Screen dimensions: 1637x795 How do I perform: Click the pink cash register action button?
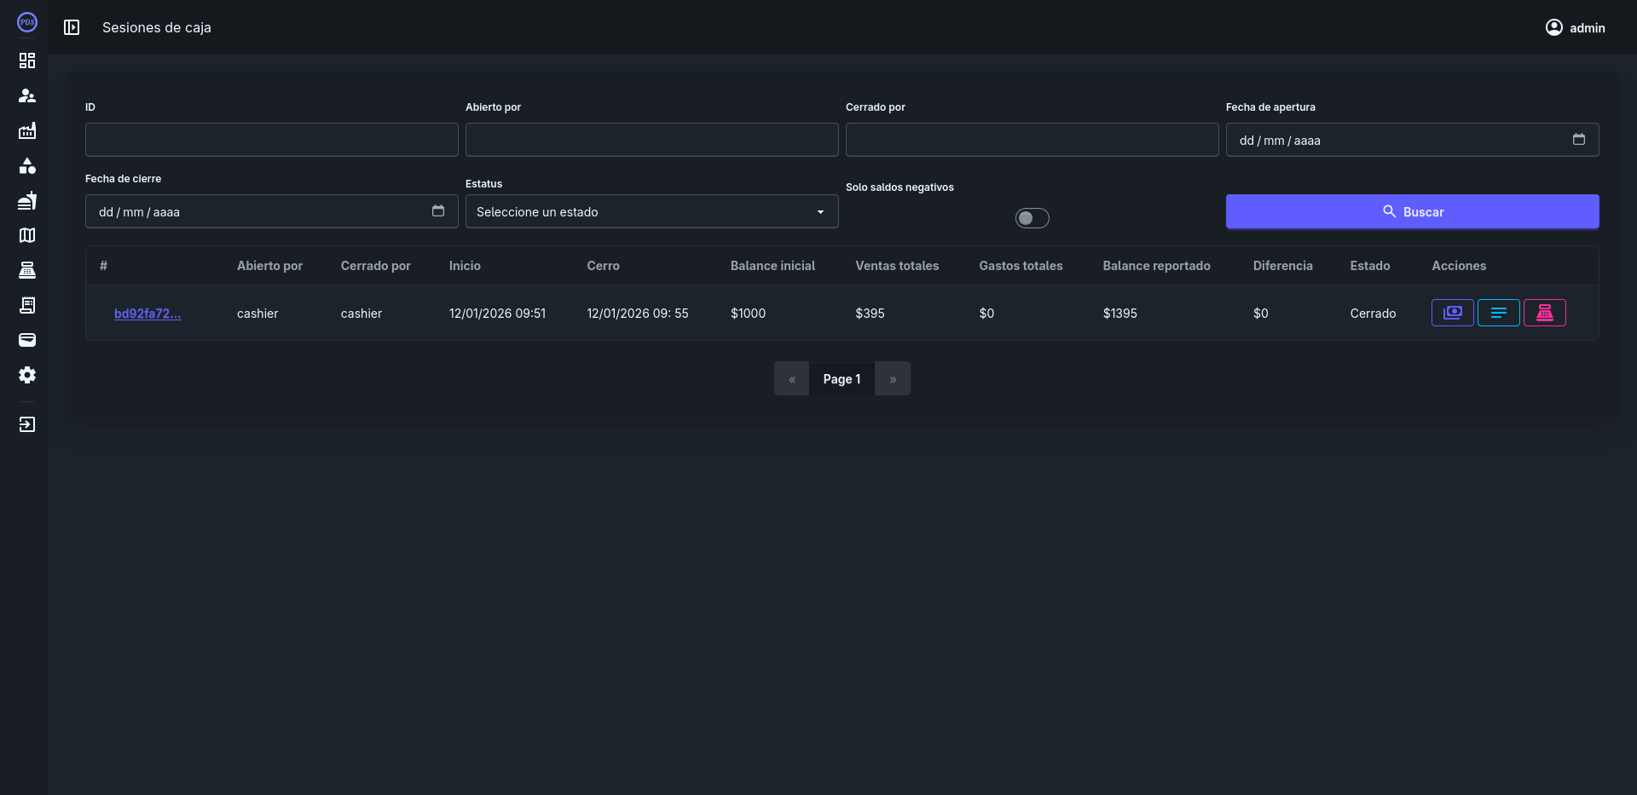(1544, 313)
